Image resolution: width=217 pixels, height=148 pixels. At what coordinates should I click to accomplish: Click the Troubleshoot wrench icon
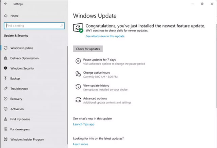pos(5,88)
